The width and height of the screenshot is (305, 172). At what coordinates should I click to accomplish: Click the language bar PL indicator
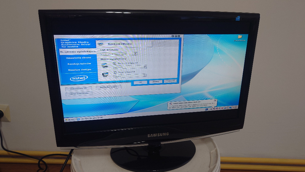[207, 109]
